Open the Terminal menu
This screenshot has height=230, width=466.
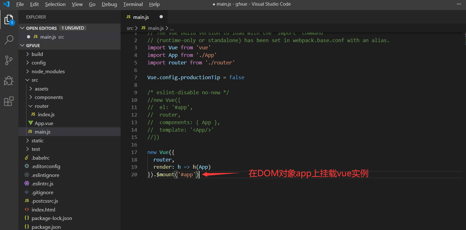pyautogui.click(x=133, y=4)
